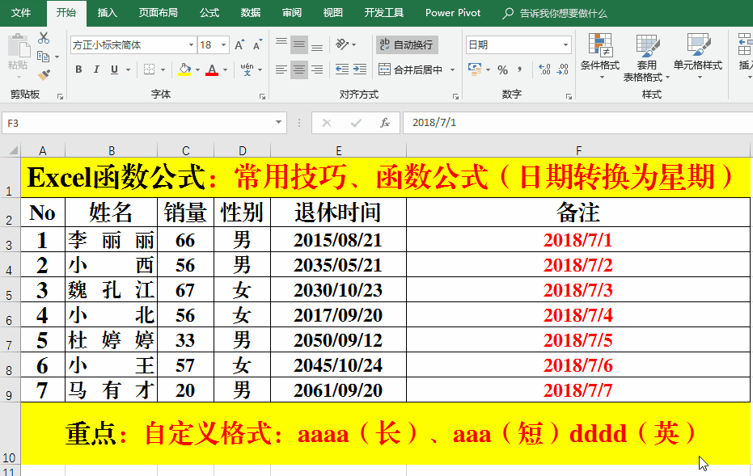This screenshot has width=753, height=476.
Task: Click the Cut scissors icon
Action: (x=44, y=39)
